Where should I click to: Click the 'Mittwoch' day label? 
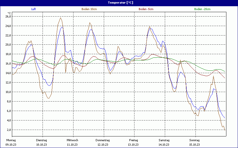point(72,140)
